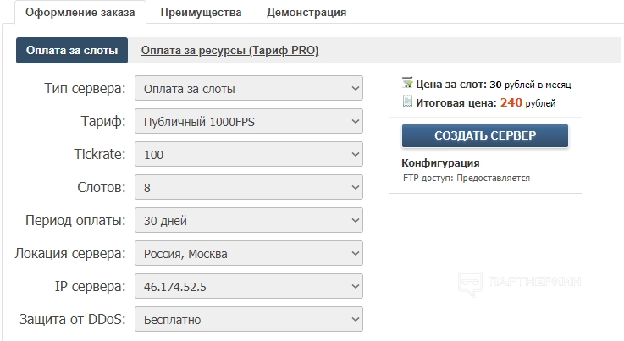The height and width of the screenshot is (341, 624).
Task: Open the Локация сервера dropdown
Action: (x=249, y=254)
